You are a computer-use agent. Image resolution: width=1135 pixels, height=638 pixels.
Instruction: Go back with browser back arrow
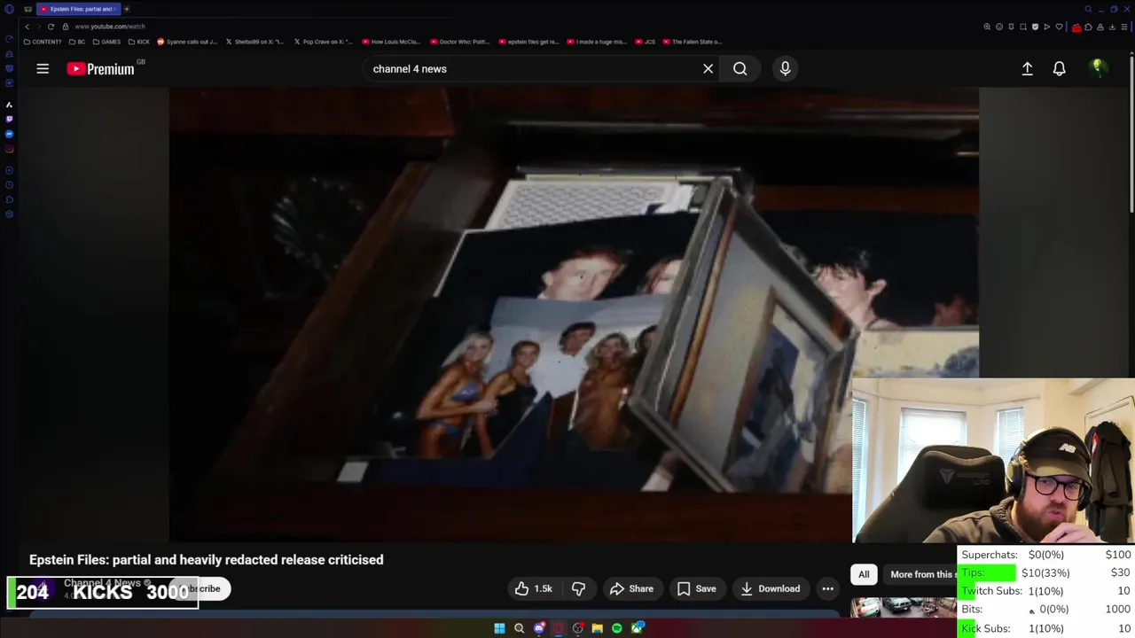coord(27,27)
